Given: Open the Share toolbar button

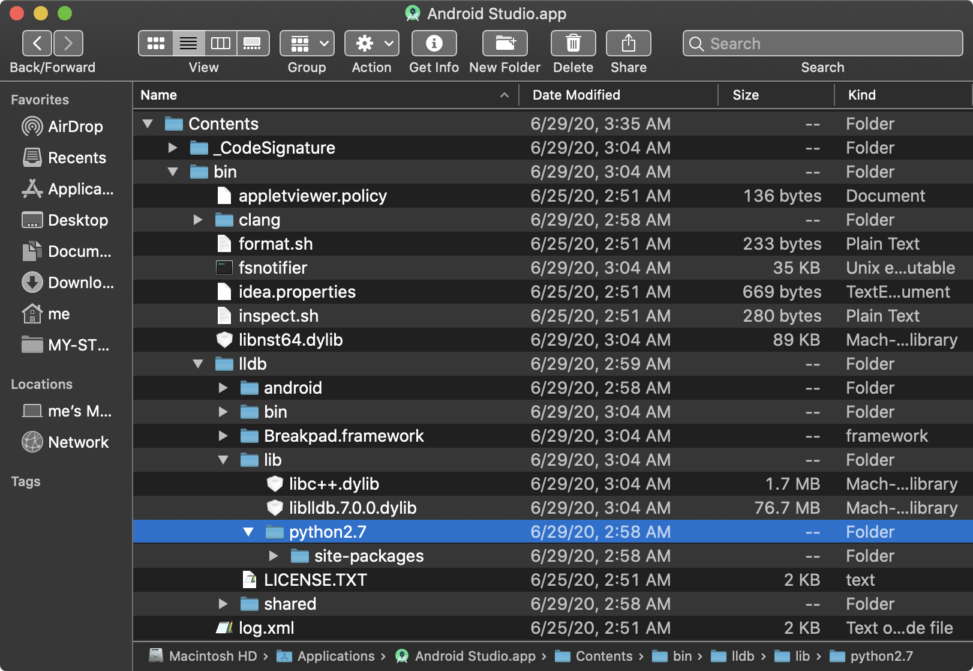Looking at the screenshot, I should 628,43.
